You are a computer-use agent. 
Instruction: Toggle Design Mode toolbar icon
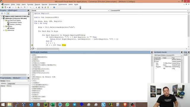click(39, 7)
